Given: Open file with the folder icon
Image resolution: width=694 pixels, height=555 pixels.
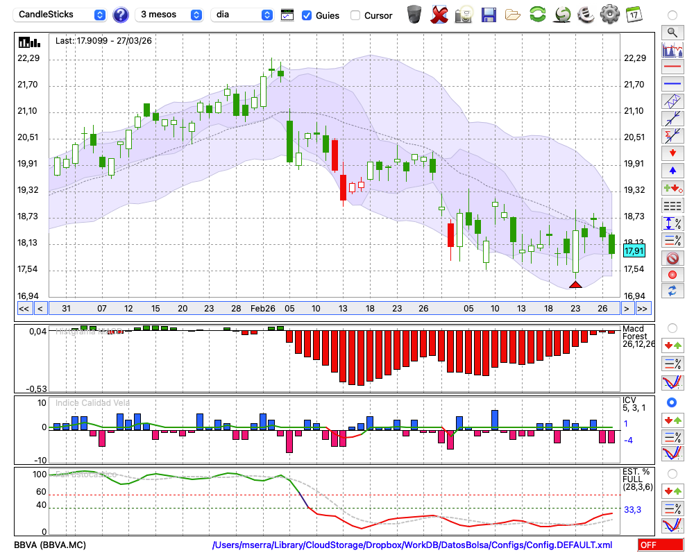Looking at the screenshot, I should (x=513, y=15).
